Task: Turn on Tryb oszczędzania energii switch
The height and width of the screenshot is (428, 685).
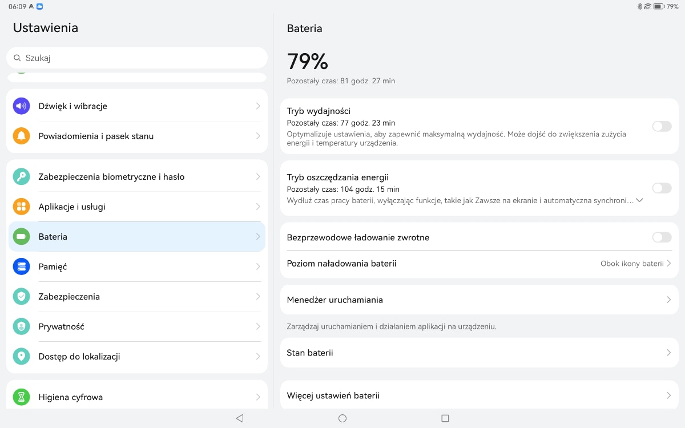Action: tap(662, 188)
